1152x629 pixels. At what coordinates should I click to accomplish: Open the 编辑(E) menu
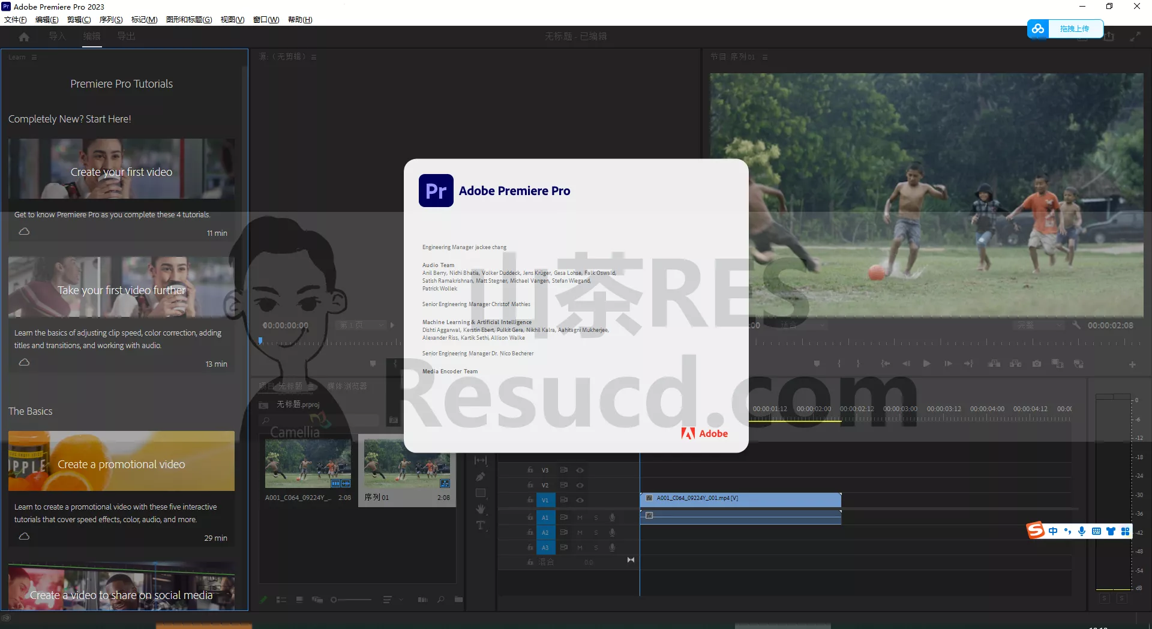[47, 19]
